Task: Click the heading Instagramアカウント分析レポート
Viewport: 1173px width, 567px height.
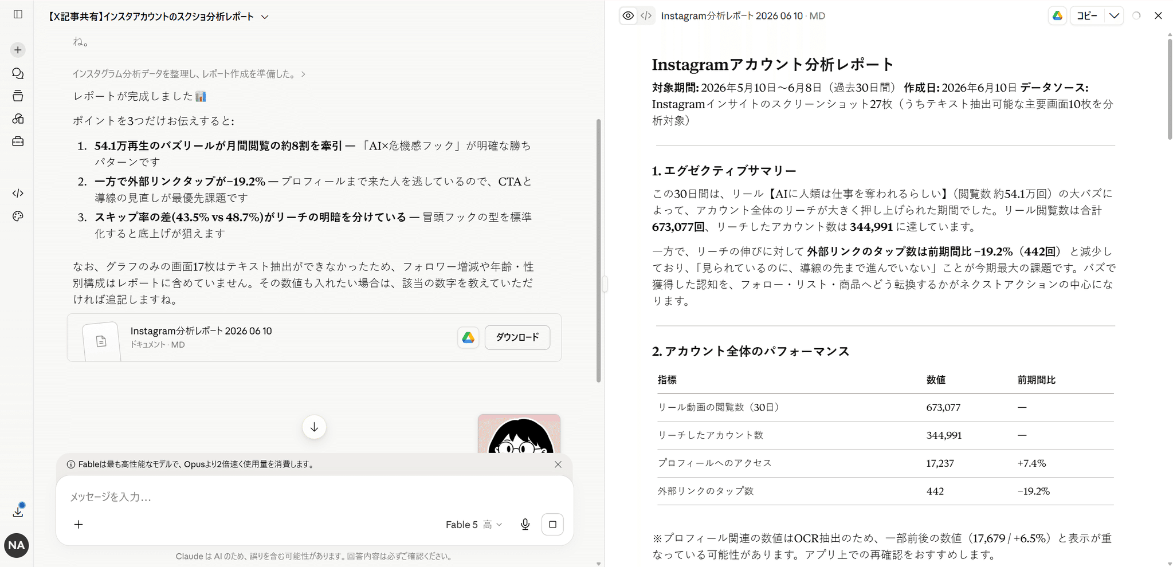Action: pyautogui.click(x=772, y=64)
